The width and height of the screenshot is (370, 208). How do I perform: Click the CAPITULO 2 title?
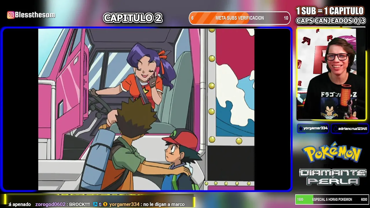(x=133, y=18)
